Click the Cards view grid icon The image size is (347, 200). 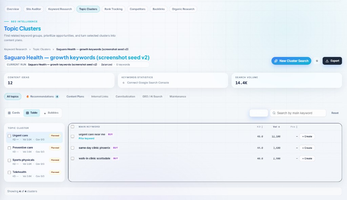9,113
